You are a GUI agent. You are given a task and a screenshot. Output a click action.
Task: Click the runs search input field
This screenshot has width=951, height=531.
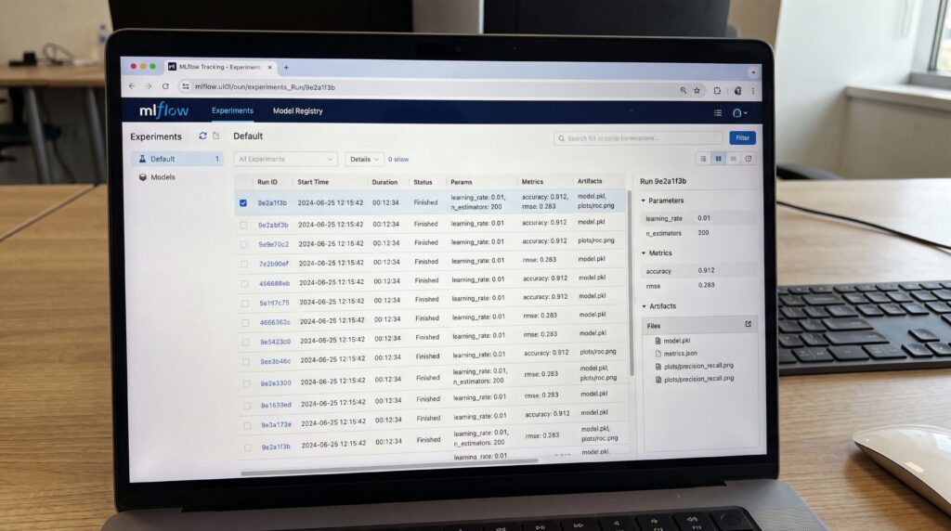638,138
